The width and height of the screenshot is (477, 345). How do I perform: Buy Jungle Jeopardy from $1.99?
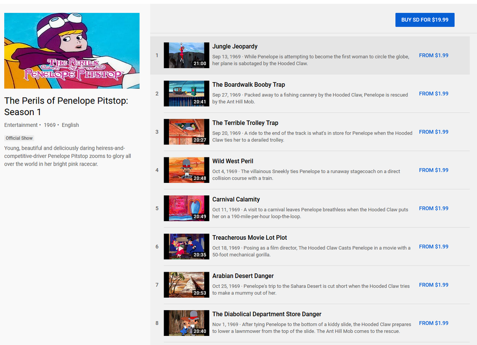coord(434,55)
